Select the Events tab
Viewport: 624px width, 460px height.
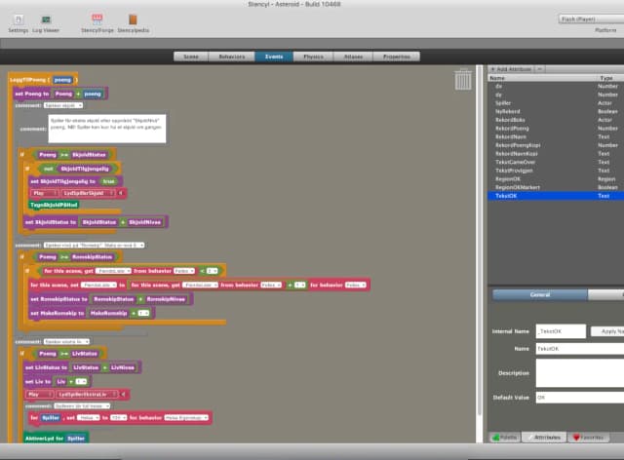click(274, 57)
